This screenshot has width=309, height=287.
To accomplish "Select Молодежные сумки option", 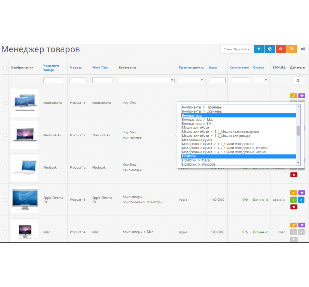I will tap(238, 140).
